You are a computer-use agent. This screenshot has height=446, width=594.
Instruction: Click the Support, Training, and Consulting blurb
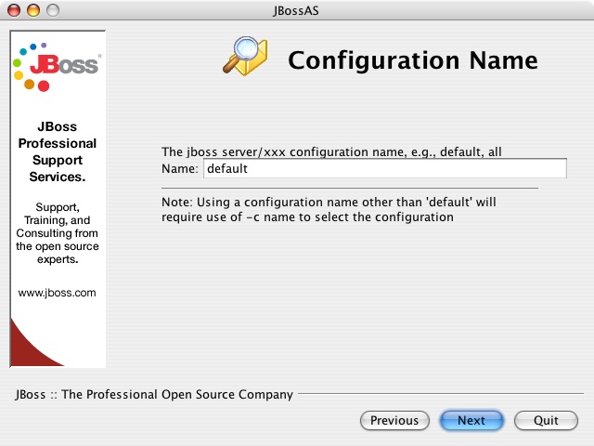(58, 233)
